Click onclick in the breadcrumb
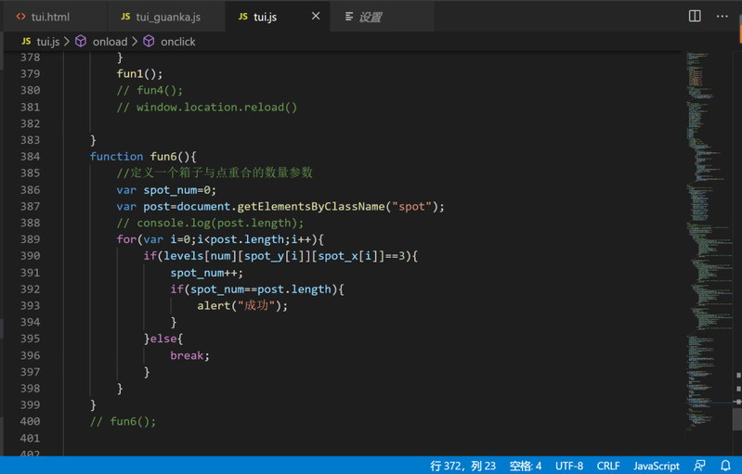 [x=178, y=42]
